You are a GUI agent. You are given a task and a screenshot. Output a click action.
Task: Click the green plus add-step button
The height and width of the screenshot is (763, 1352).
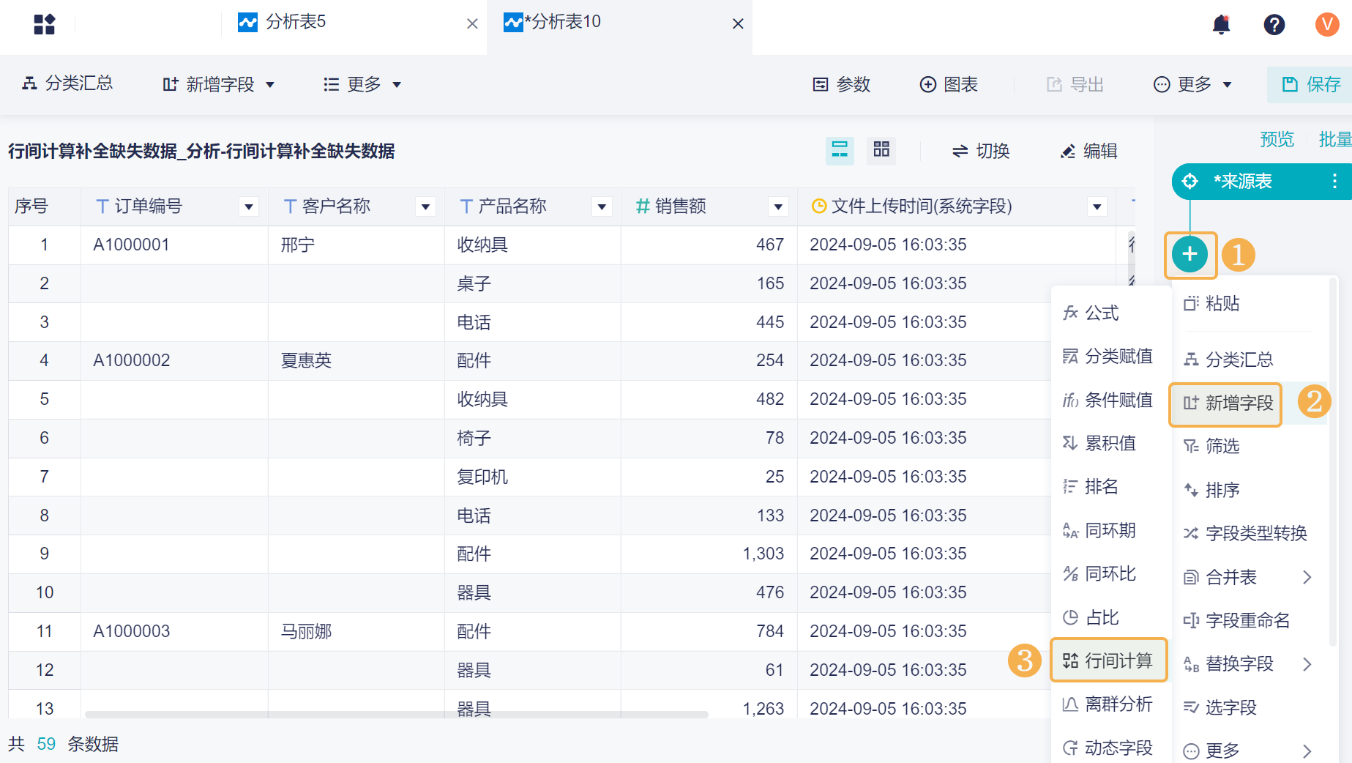pyautogui.click(x=1189, y=254)
